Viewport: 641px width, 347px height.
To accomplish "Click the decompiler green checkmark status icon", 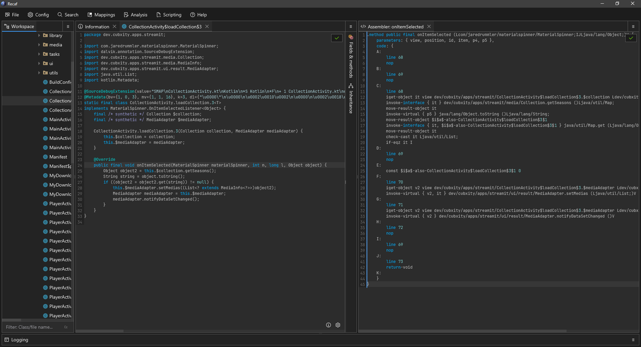I will pos(337,38).
